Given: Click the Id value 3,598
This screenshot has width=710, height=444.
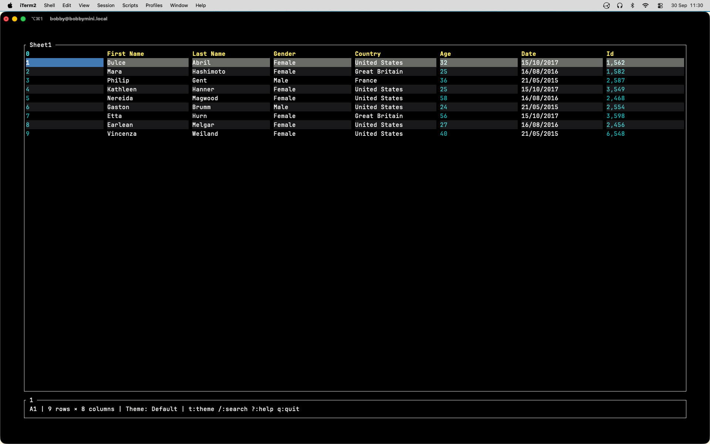Looking at the screenshot, I should pyautogui.click(x=616, y=116).
